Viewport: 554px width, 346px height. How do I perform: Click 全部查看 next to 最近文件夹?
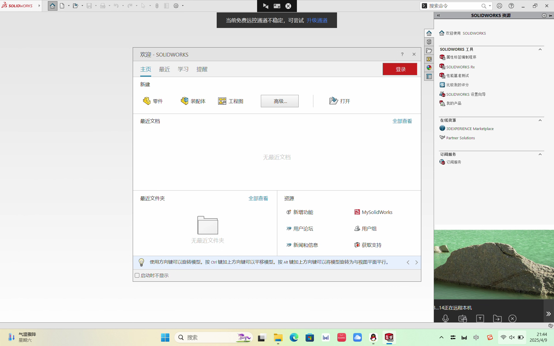pos(258,198)
